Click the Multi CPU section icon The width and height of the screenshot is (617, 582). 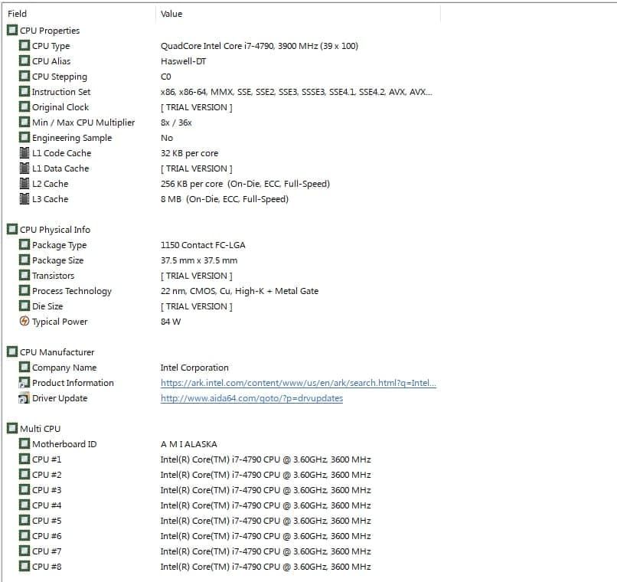[12, 428]
